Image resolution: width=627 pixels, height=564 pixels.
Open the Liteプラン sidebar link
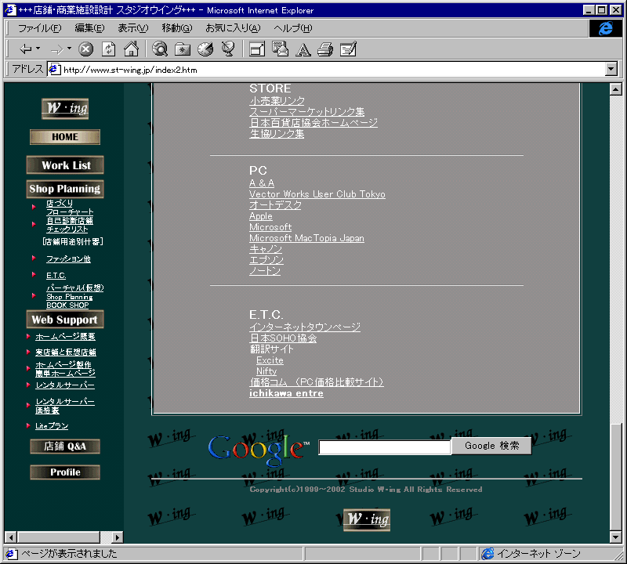point(52,426)
